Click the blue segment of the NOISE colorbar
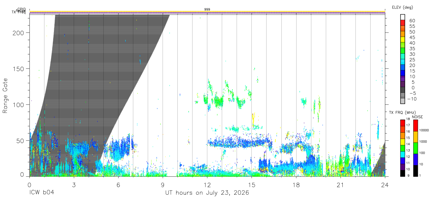The width and height of the screenshot is (433, 200). [415, 159]
